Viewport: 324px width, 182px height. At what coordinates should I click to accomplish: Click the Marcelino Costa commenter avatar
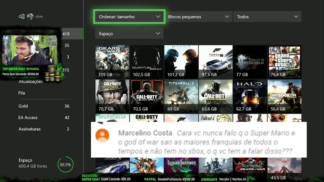click(102, 135)
